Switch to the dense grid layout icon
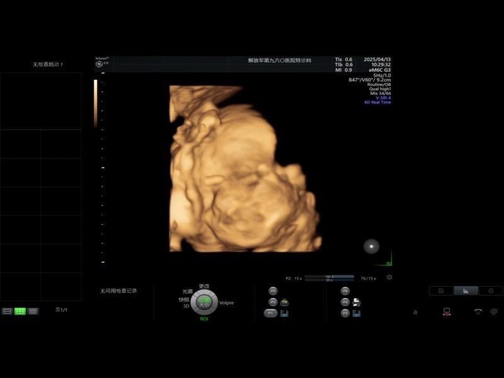The width and height of the screenshot is (504, 378). [33, 311]
